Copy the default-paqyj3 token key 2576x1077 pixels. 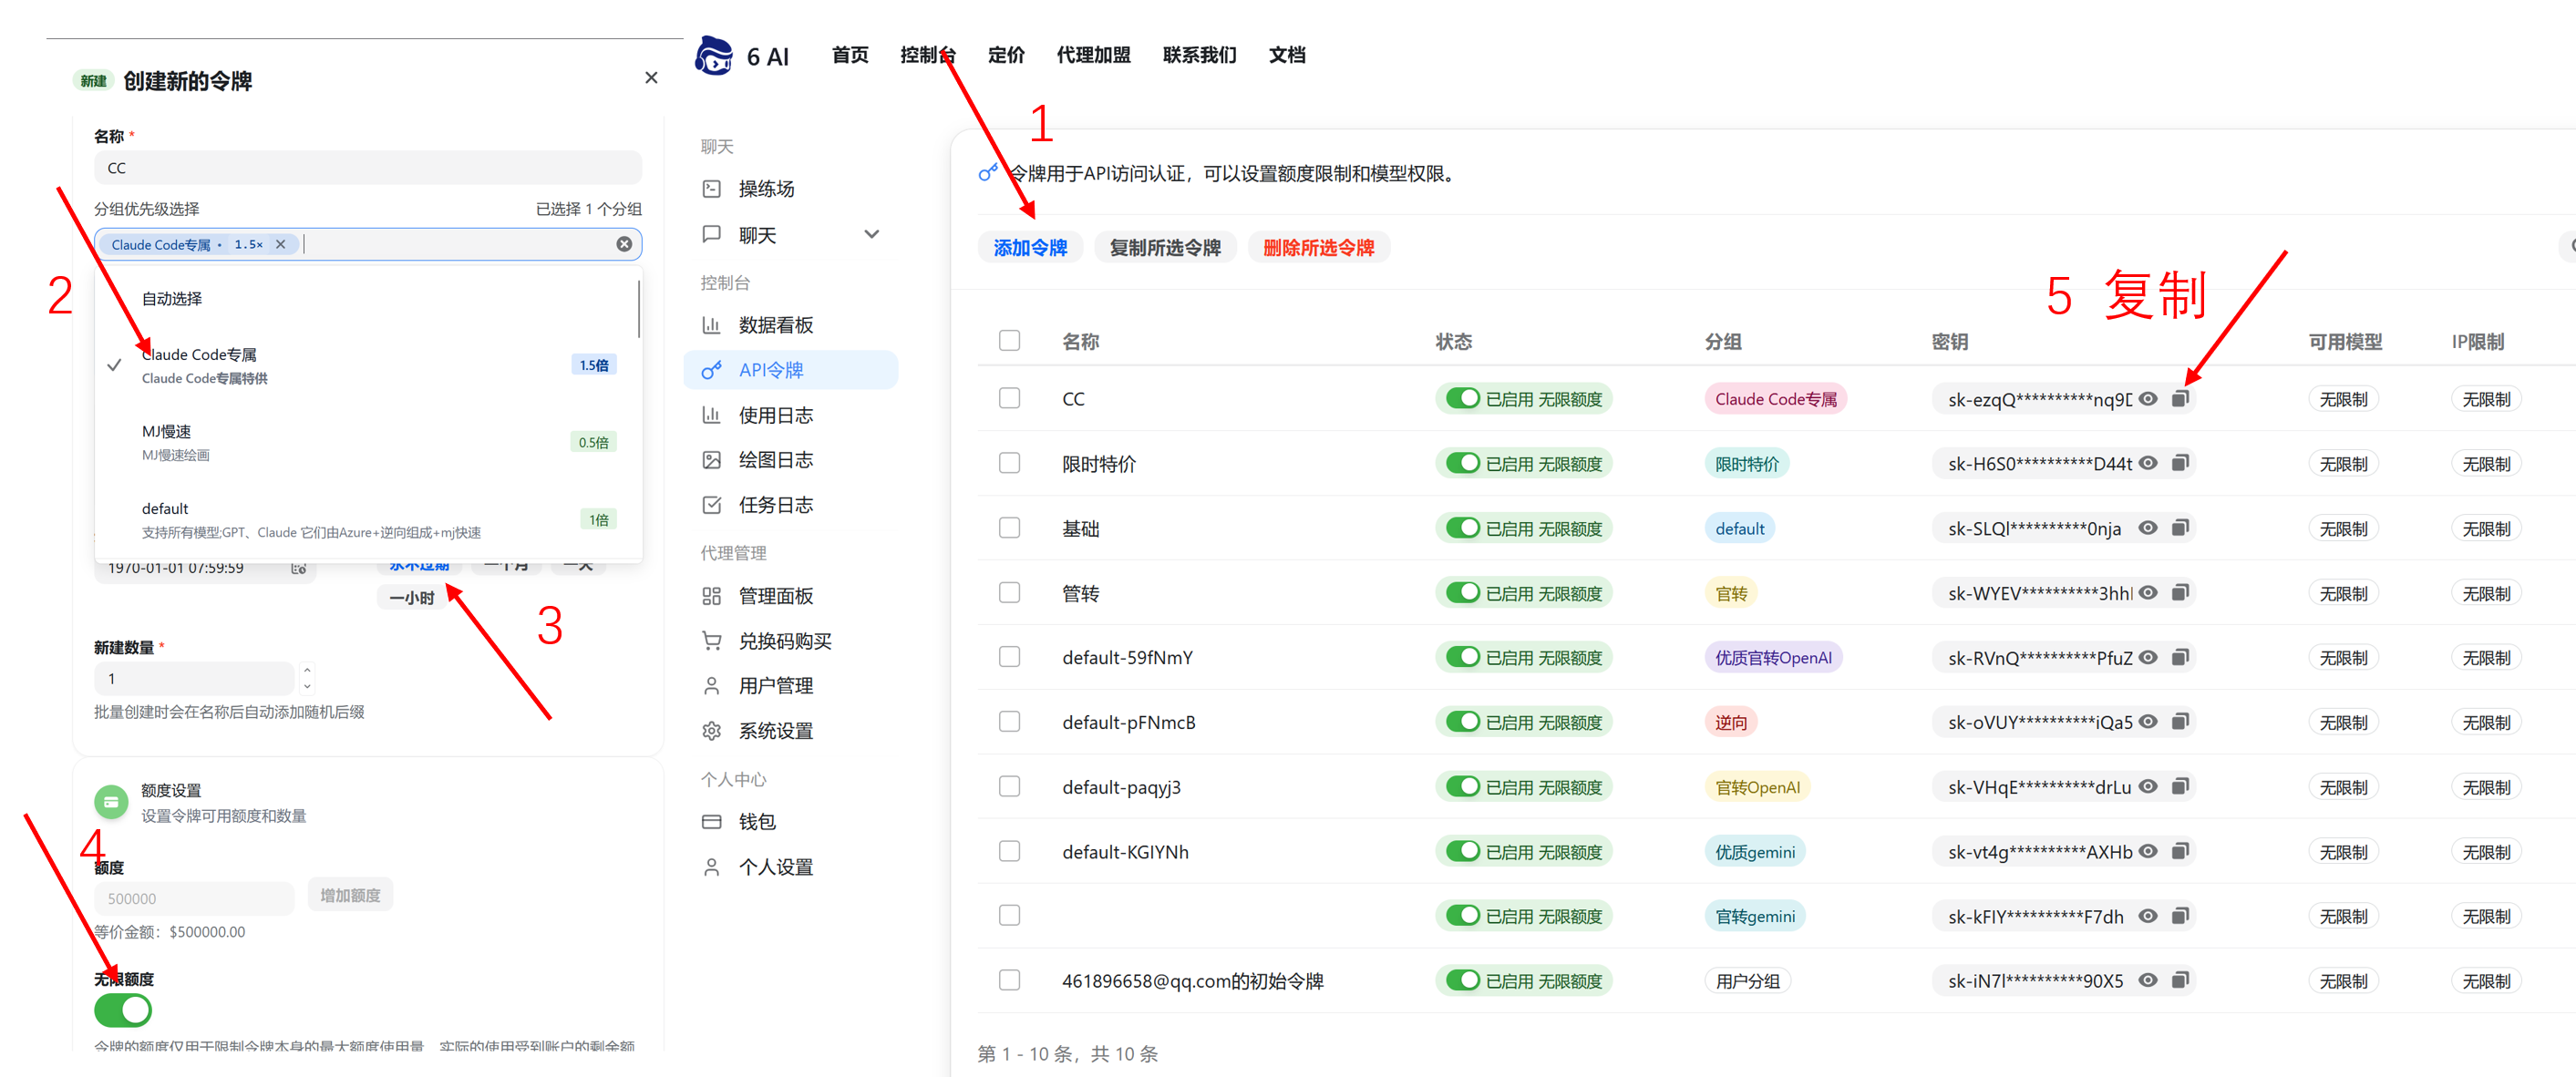[2180, 787]
